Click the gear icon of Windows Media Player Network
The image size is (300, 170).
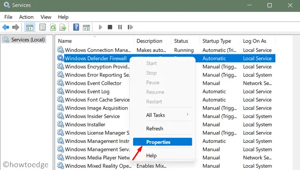pos(60,157)
